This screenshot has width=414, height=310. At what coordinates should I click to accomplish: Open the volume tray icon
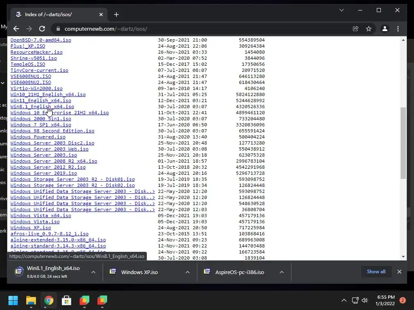tap(365, 300)
